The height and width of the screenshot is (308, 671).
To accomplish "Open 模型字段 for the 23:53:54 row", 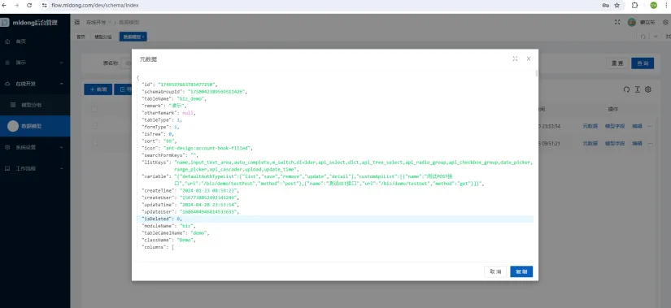I will (x=615, y=126).
